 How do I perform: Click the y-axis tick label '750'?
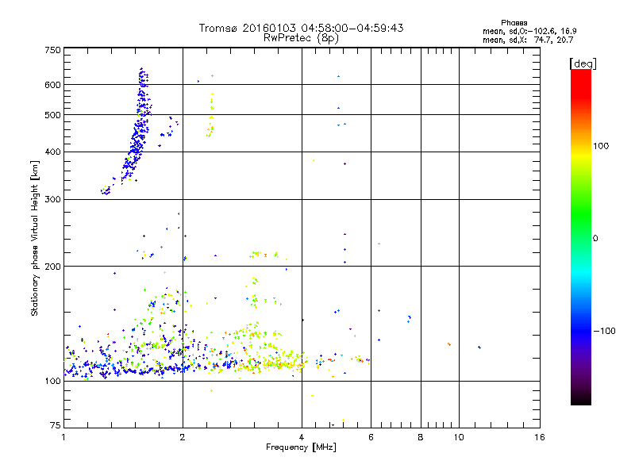click(52, 50)
